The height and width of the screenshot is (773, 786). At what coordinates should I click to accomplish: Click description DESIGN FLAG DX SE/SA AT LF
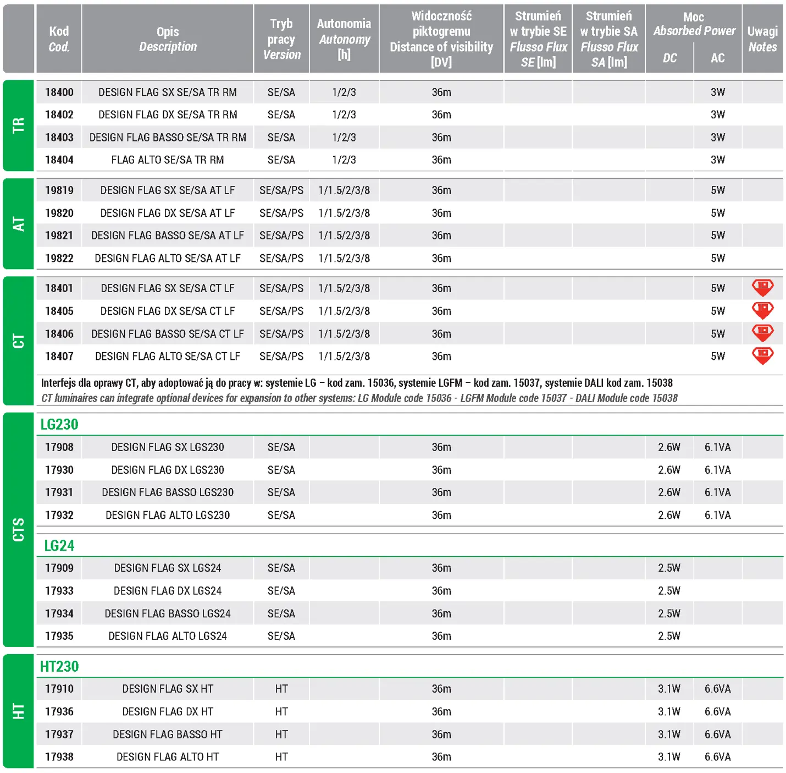(x=168, y=213)
